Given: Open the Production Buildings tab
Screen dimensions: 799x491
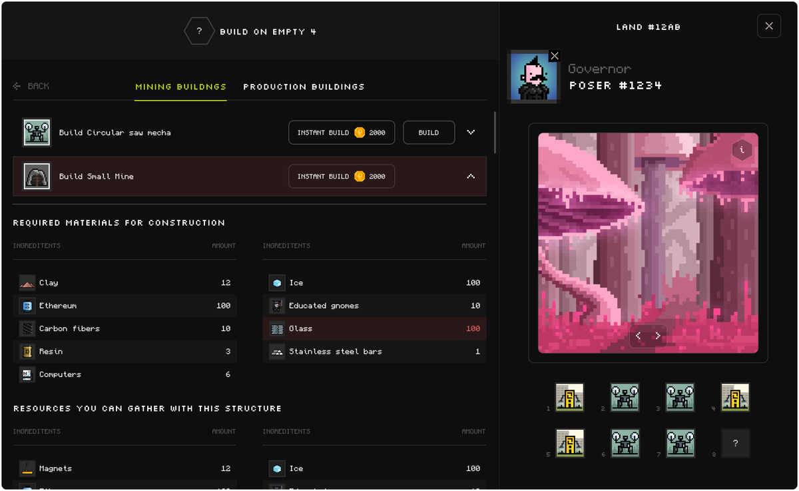Looking at the screenshot, I should pos(304,87).
